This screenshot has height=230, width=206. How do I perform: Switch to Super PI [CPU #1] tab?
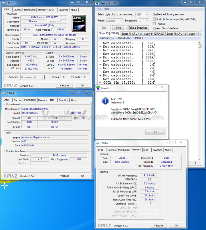[132, 34]
